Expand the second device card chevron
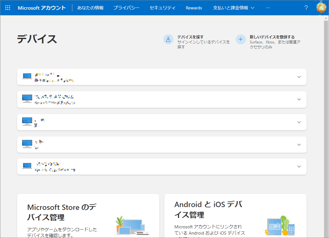Image resolution: width=329 pixels, height=238 pixels. pyautogui.click(x=299, y=99)
